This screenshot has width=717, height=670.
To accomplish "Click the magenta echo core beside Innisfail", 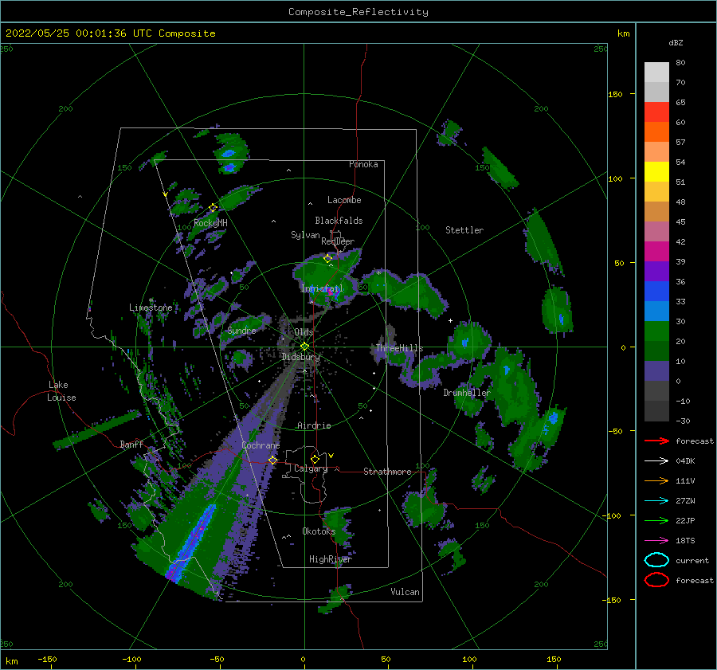I will click(331, 292).
